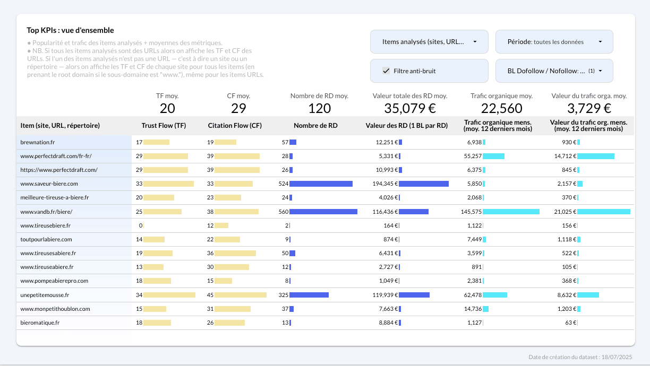Select the www.saveur-biere.com item
The width and height of the screenshot is (650, 366).
(x=49, y=184)
